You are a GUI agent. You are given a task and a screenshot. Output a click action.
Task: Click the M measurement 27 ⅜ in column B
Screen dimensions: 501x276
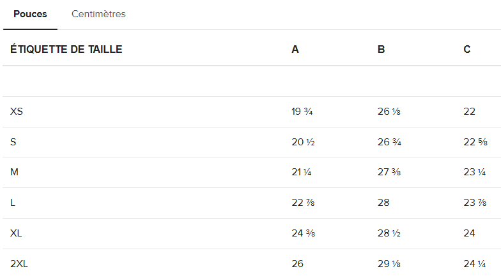(x=389, y=172)
